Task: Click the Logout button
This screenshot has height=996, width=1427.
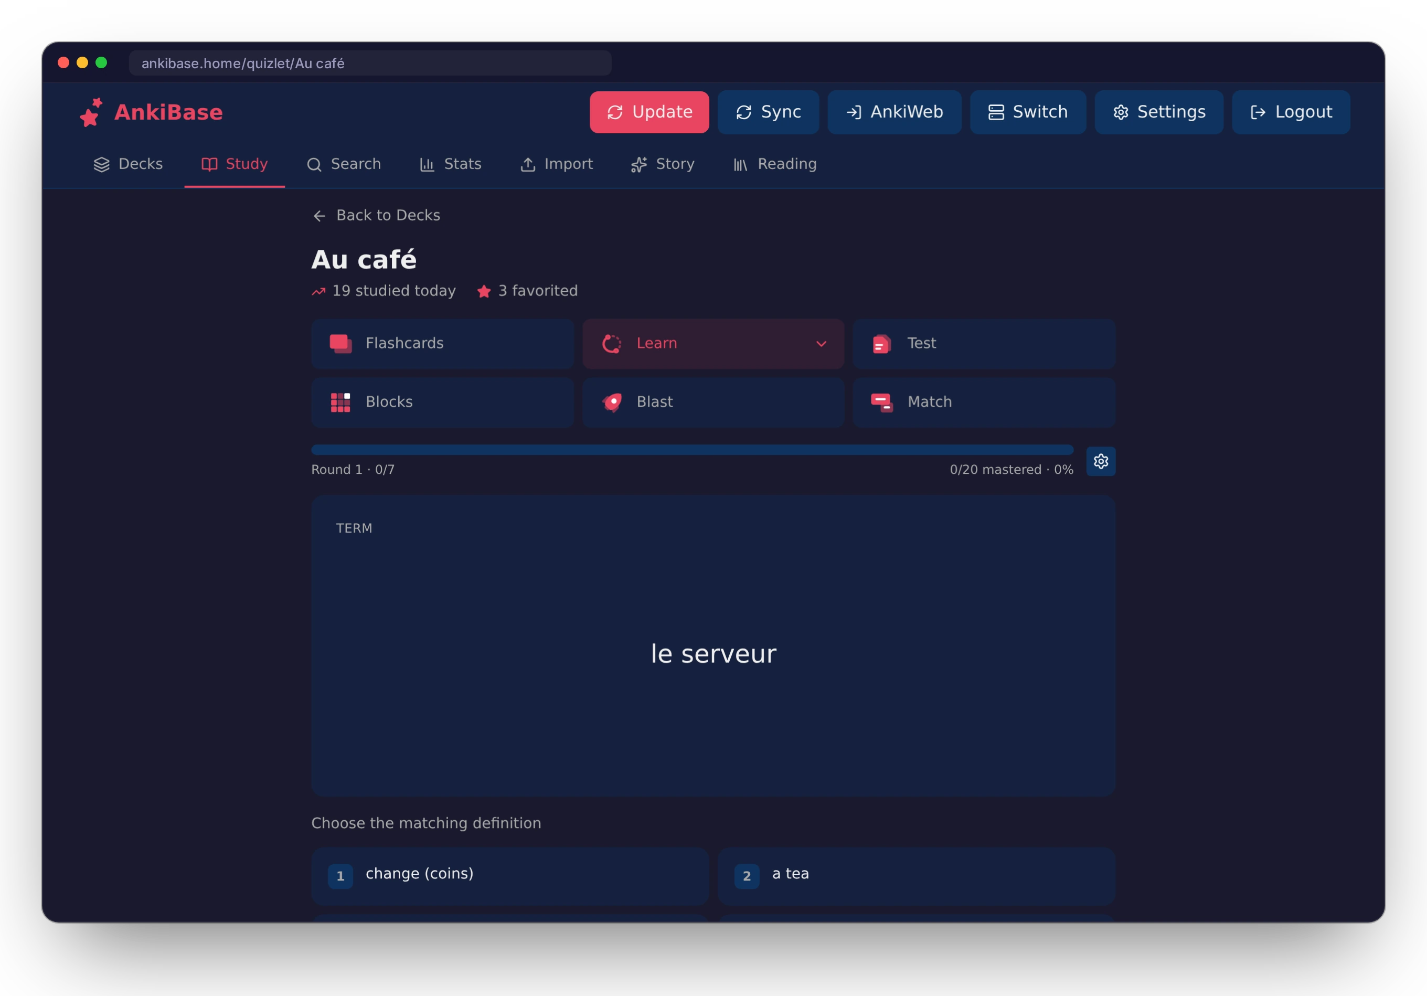Action: 1291,112
